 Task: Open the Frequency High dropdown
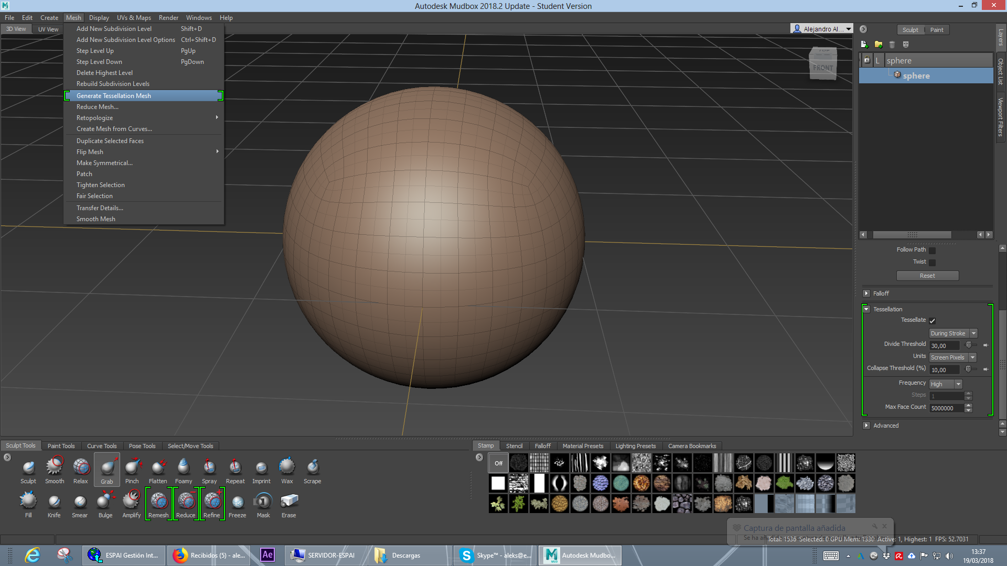click(945, 384)
